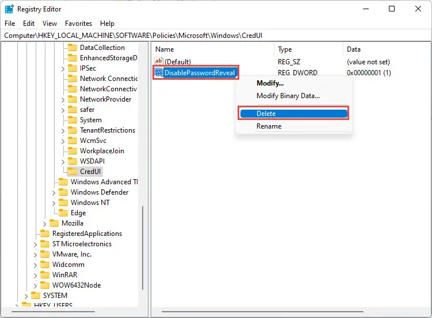
Task: Click the Edge folder icon
Action: pyautogui.click(x=63, y=213)
